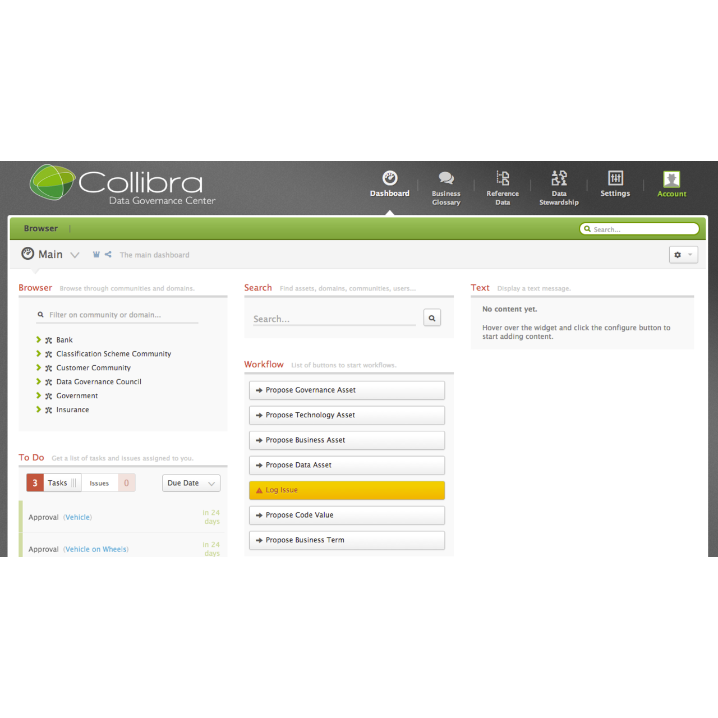Open the Vehicle approval link
The width and height of the screenshot is (718, 718).
point(77,517)
